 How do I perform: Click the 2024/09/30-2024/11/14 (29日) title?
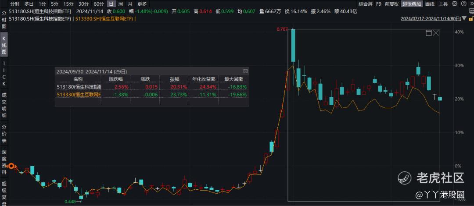[x=92, y=71]
